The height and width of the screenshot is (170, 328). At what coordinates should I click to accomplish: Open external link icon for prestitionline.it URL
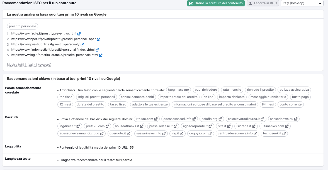(x=82, y=45)
